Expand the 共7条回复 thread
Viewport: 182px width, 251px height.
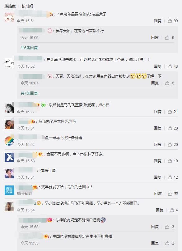pyautogui.click(x=29, y=93)
